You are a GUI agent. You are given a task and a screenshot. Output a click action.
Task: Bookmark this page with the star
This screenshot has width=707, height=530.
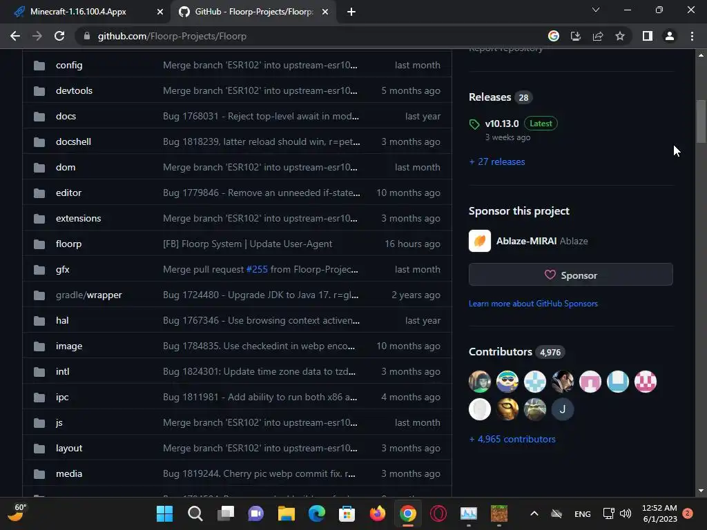click(x=620, y=36)
